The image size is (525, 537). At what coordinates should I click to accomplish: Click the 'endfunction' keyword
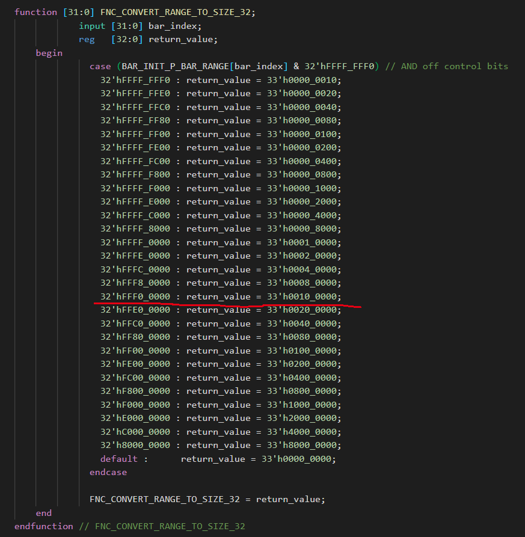click(x=43, y=526)
